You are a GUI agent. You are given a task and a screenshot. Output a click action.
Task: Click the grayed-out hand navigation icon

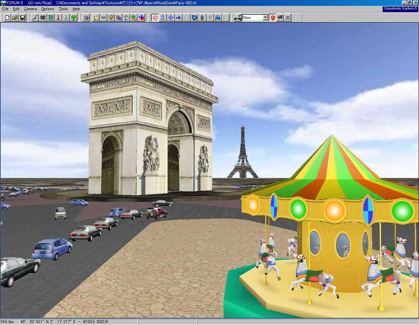pos(186,18)
